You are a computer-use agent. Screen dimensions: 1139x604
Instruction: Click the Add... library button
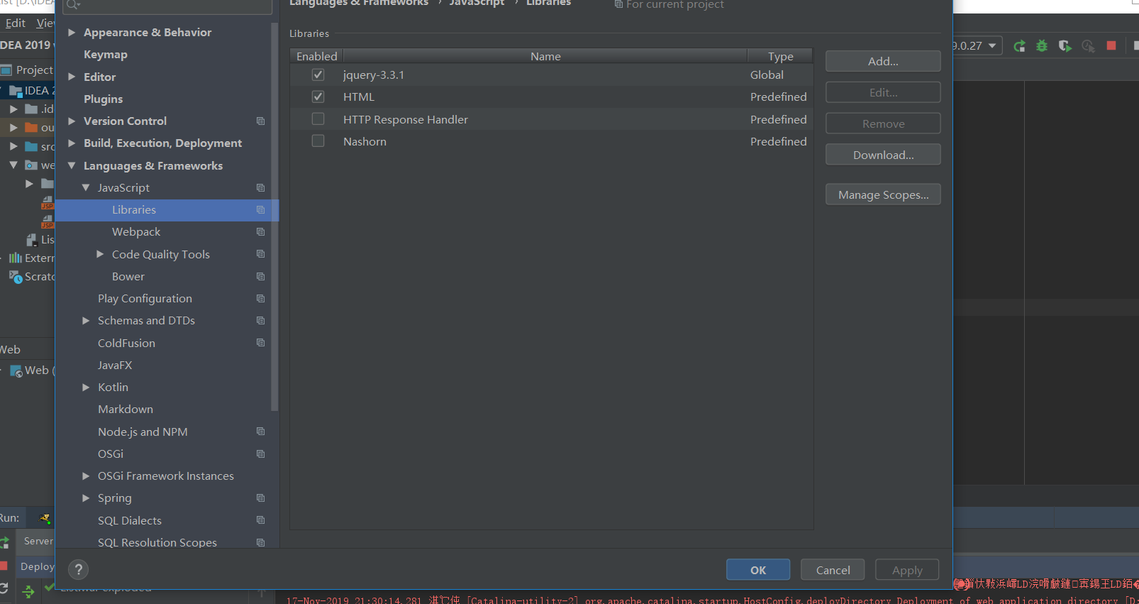tap(883, 61)
